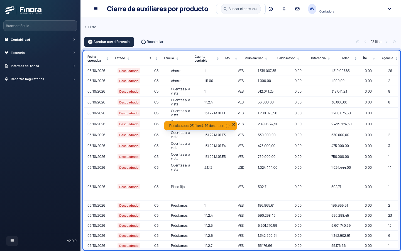This screenshot has width=401, height=251.
Task: Click the AV user avatar
Action: click(x=312, y=9)
